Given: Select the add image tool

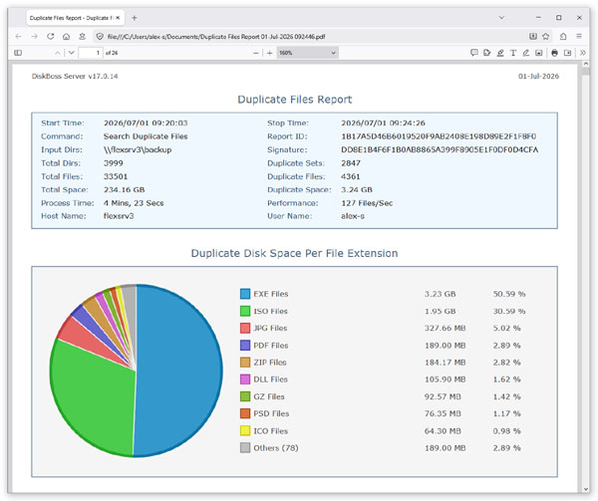Looking at the screenshot, I should 538,53.
